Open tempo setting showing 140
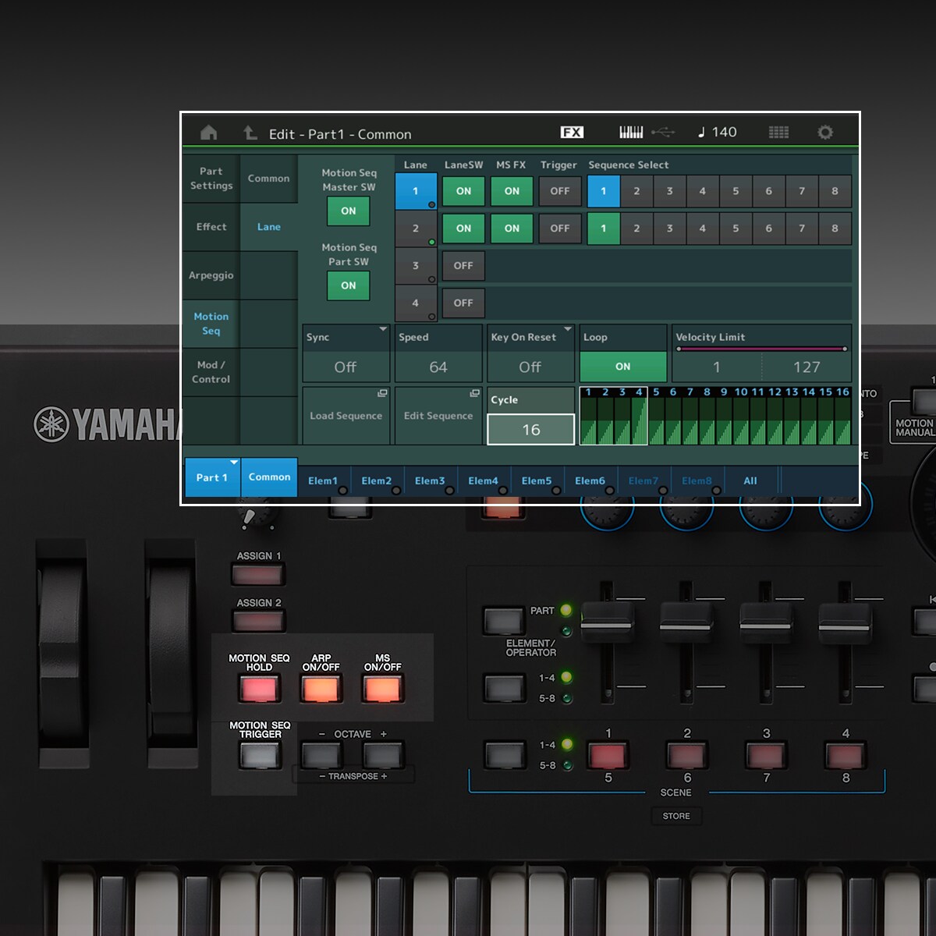 pyautogui.click(x=718, y=133)
